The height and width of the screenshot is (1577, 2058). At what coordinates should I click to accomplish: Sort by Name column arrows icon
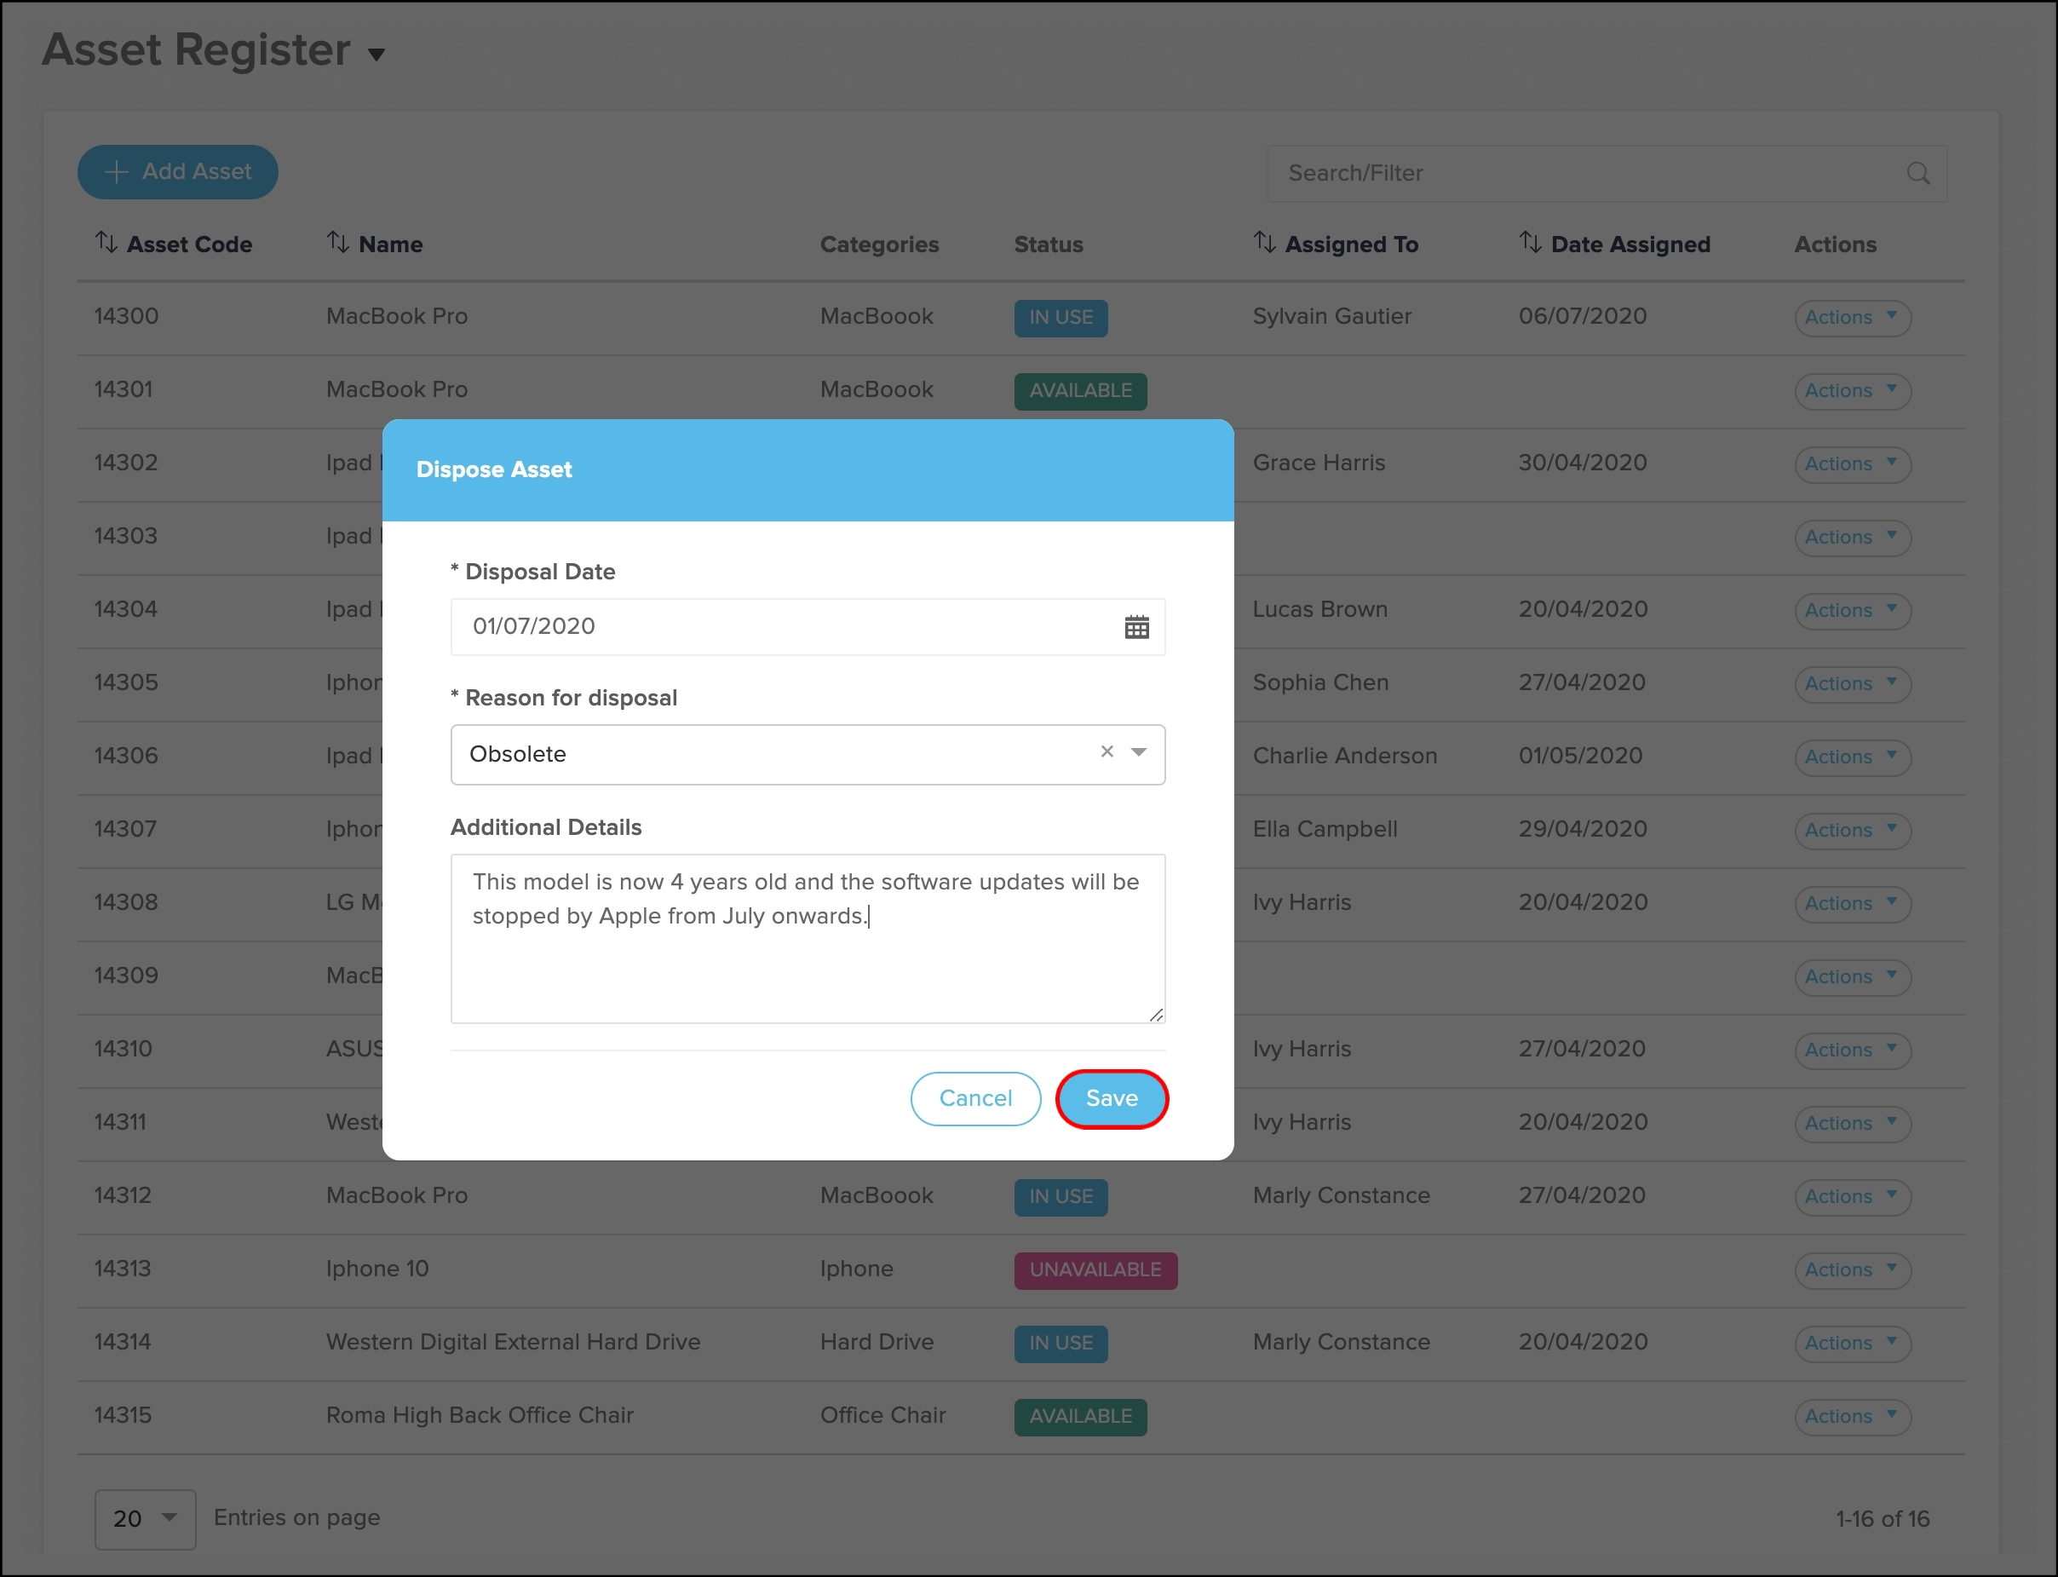coord(338,243)
